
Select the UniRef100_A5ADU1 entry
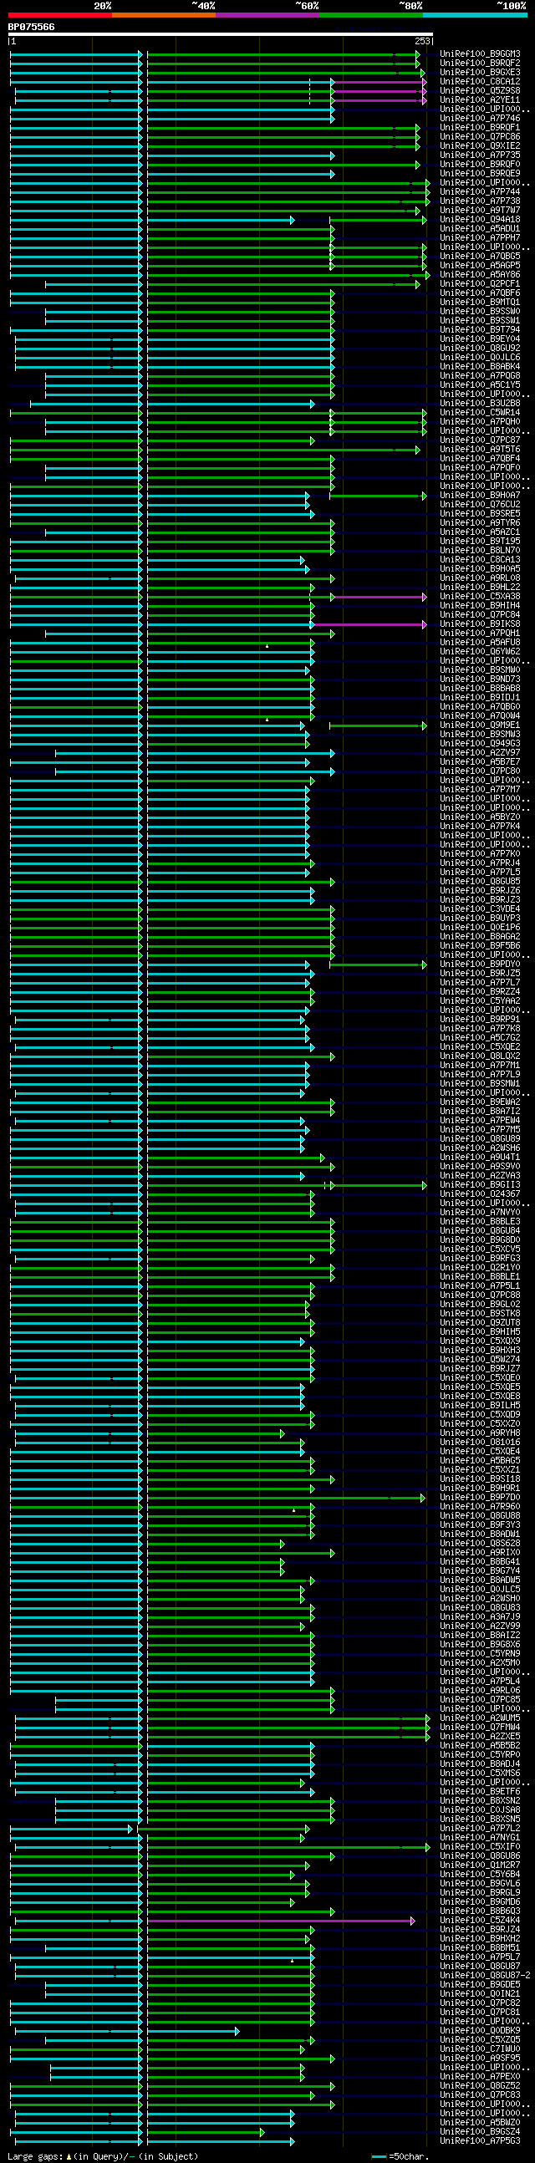480,229
